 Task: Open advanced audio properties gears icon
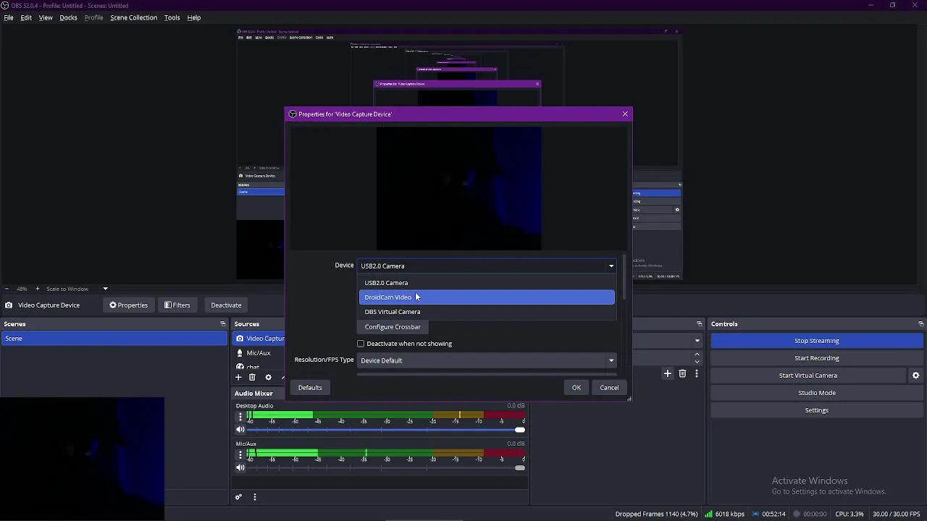(238, 497)
